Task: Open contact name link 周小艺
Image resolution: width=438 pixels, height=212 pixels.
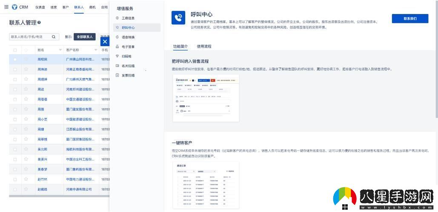Action: point(43,119)
